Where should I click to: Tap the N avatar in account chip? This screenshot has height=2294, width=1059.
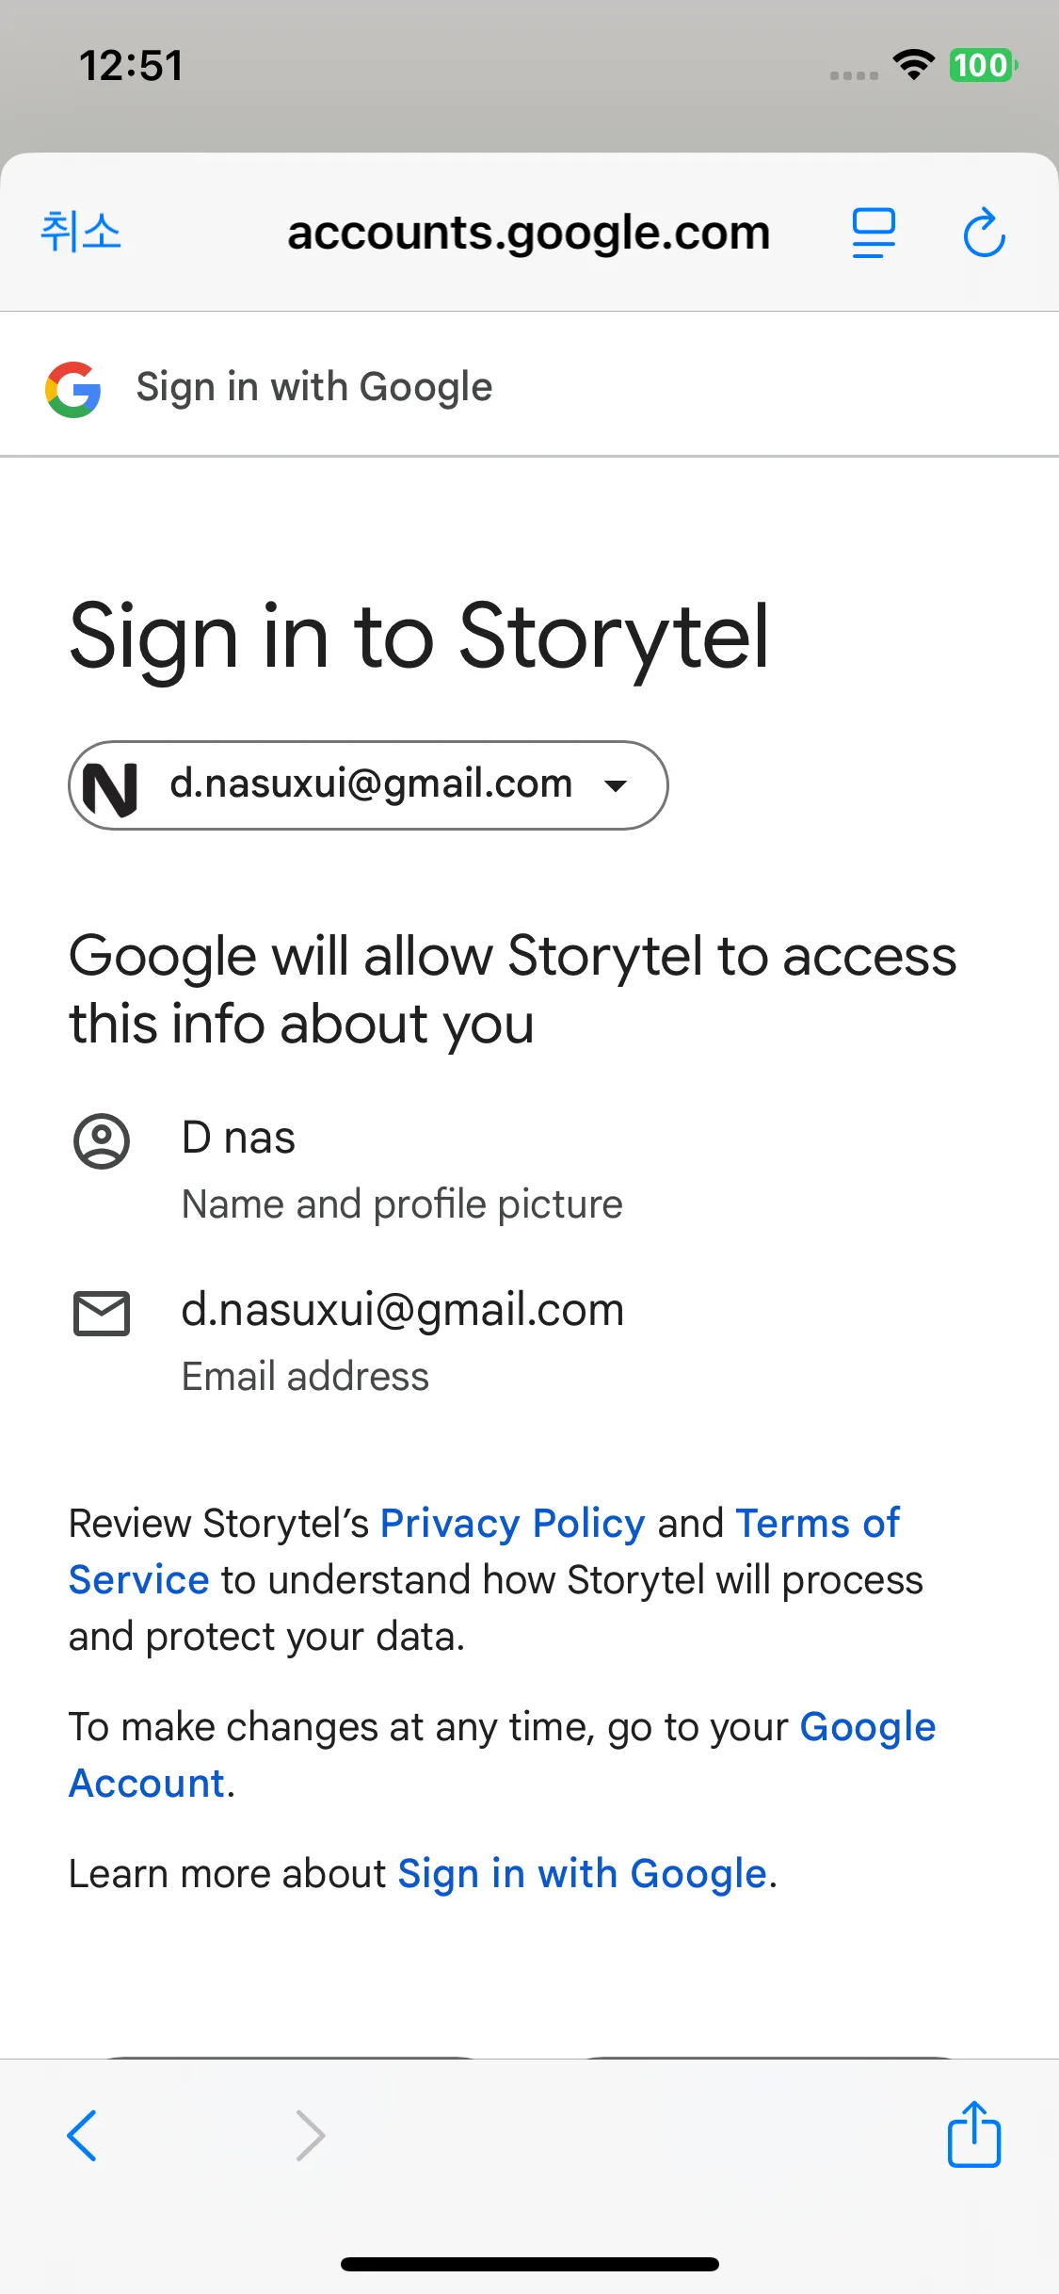click(111, 786)
